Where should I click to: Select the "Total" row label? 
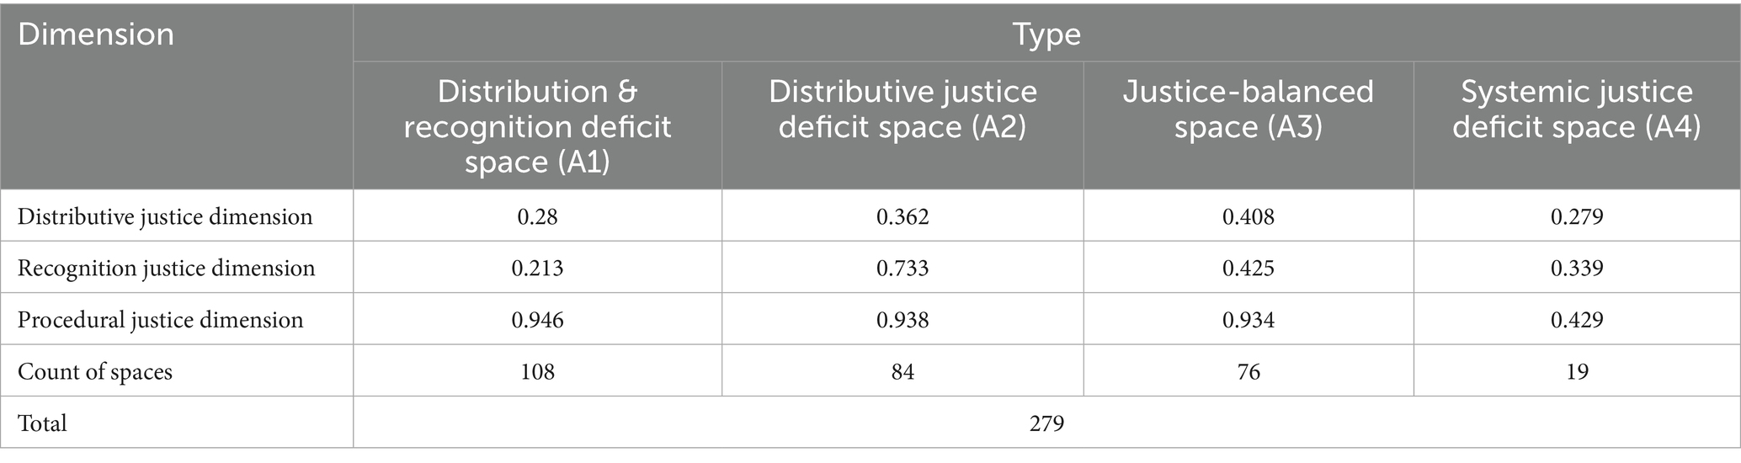[43, 423]
